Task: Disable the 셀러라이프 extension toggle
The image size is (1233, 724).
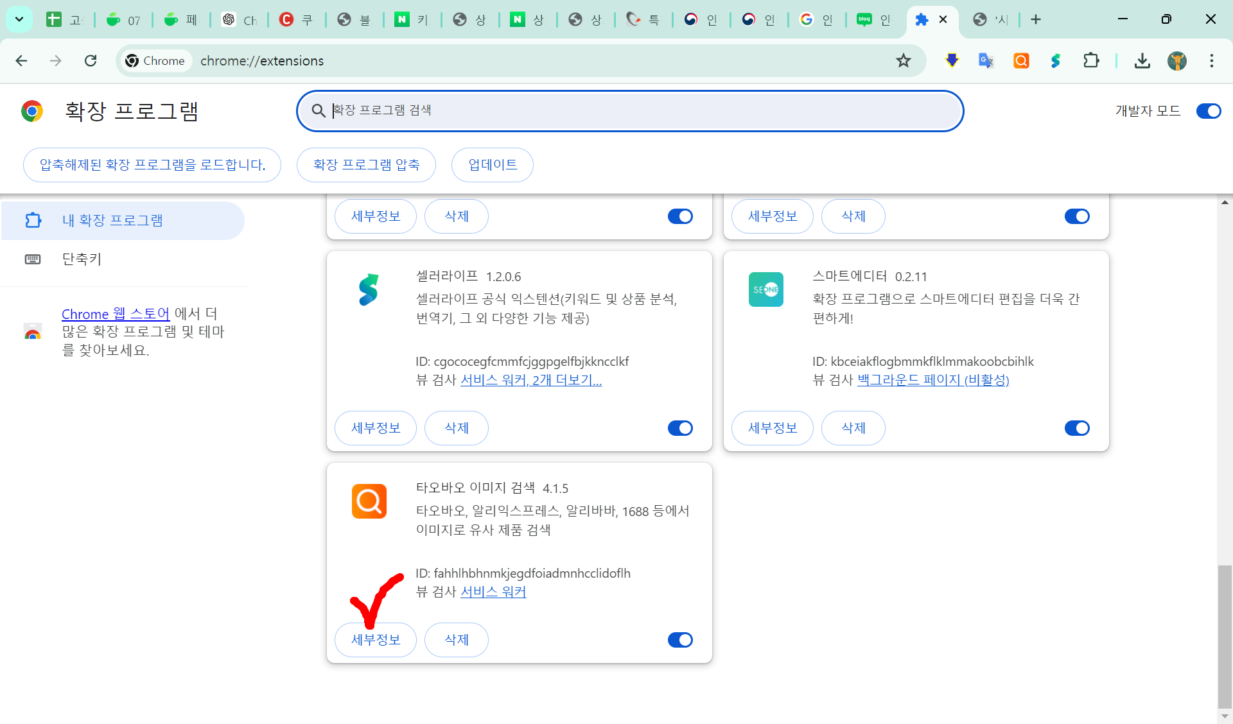Action: pos(680,428)
